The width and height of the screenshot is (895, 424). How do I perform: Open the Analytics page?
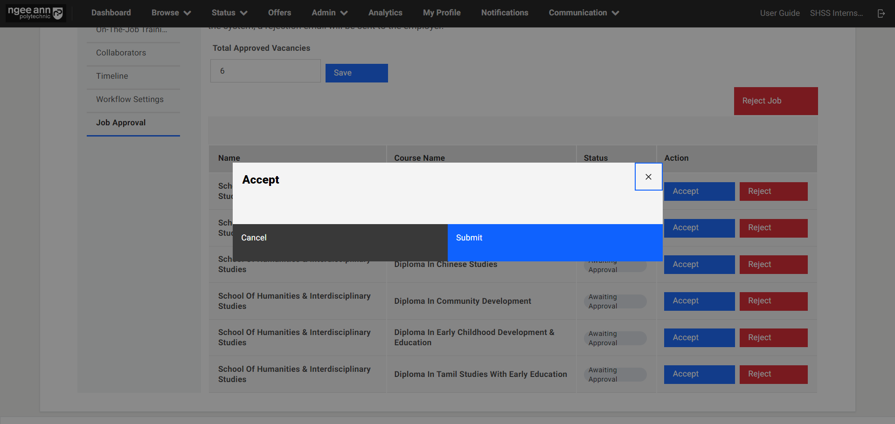pyautogui.click(x=385, y=13)
